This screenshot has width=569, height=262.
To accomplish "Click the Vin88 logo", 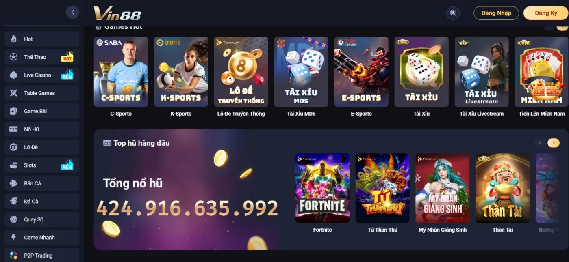I will [117, 13].
